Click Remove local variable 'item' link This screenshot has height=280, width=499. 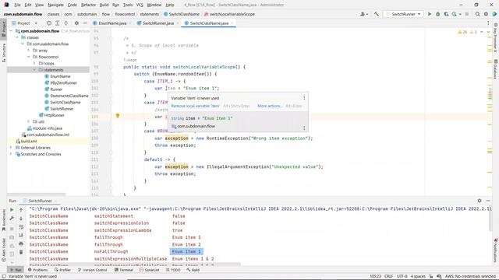[195, 106]
